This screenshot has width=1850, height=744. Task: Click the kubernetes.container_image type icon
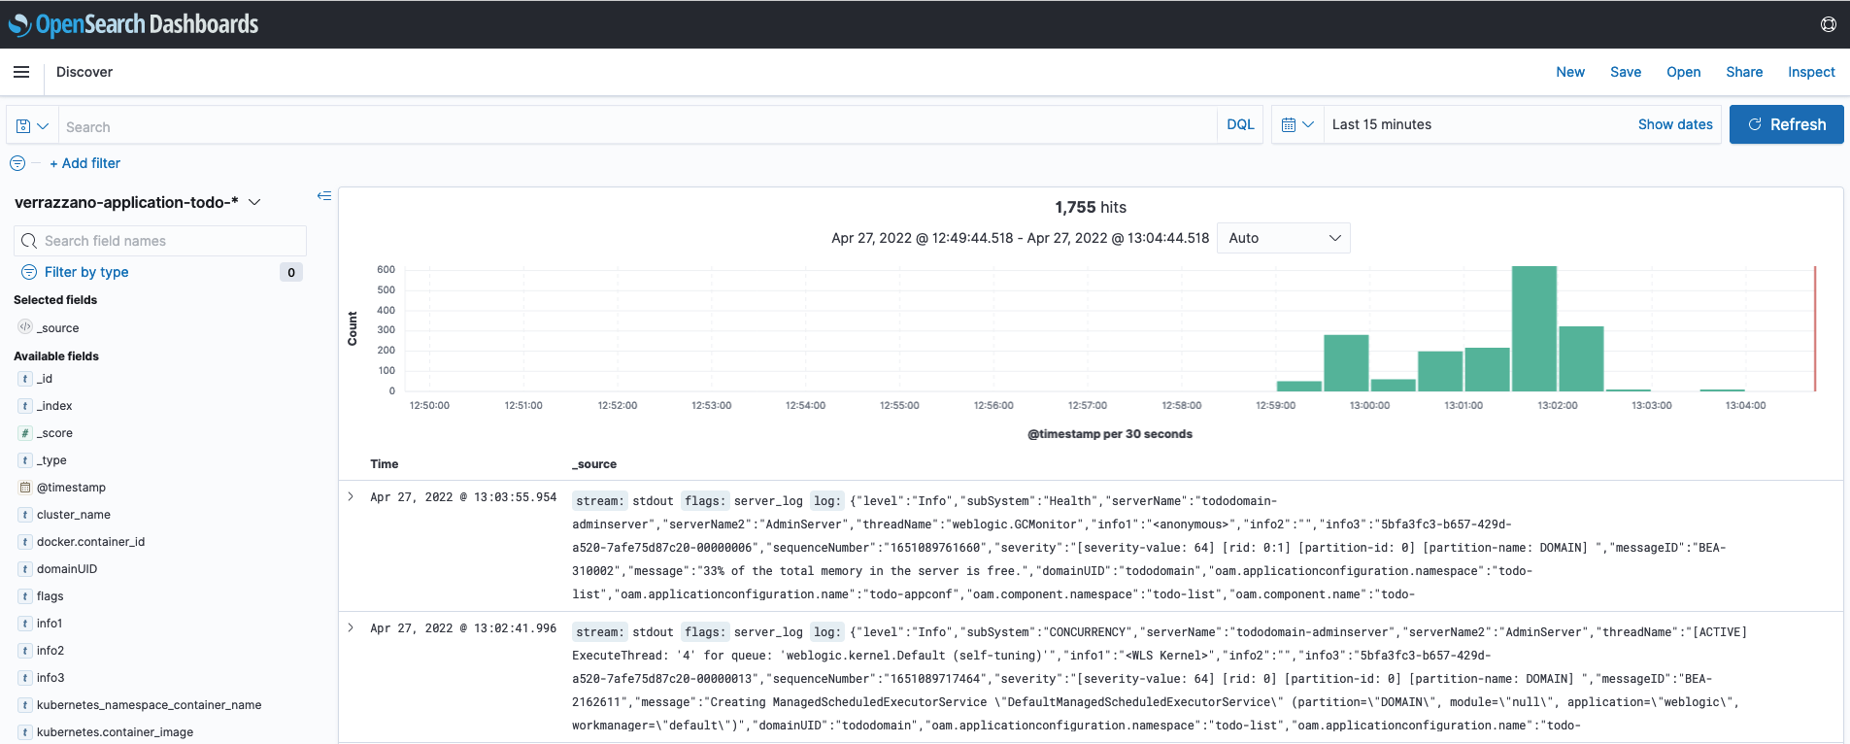point(25,732)
